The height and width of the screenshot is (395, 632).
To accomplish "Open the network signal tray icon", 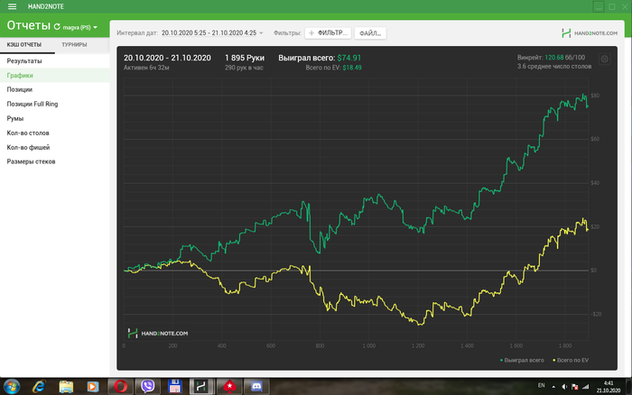I will pos(585,387).
